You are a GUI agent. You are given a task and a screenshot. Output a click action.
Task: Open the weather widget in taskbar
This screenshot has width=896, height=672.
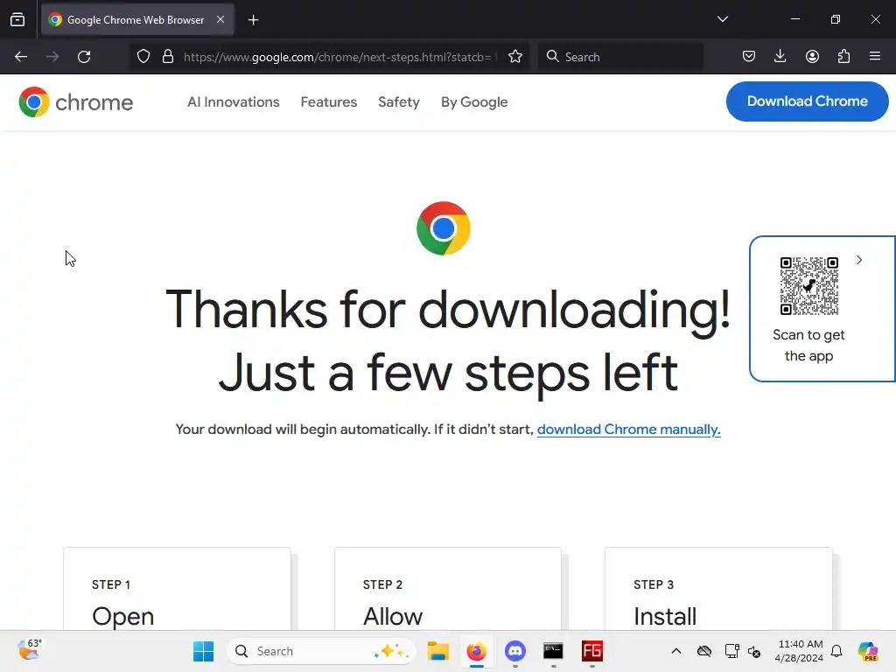pos(30,650)
